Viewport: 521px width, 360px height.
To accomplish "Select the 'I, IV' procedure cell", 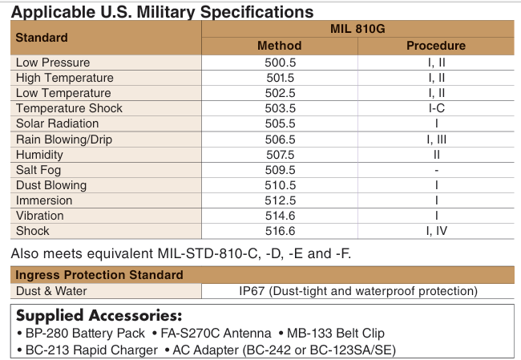I will pyautogui.click(x=435, y=231).
